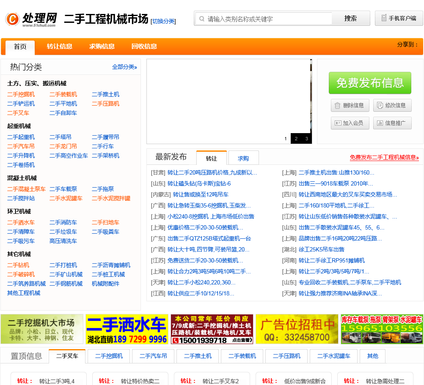Open category 二手挖掘机
This screenshot has height=385, width=424.
21,95
